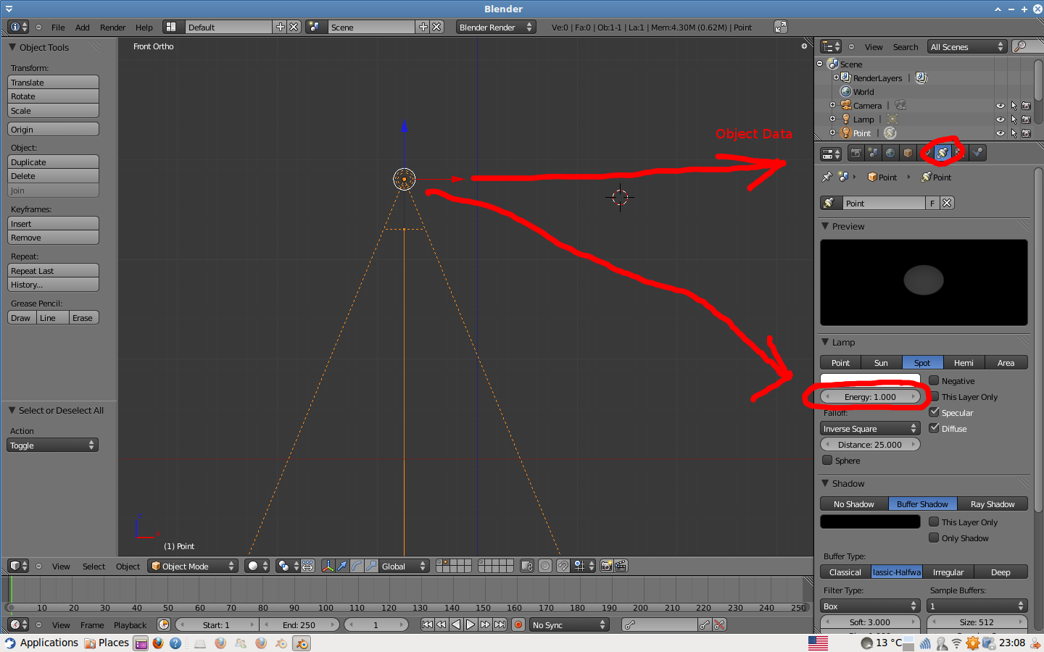Viewport: 1044px width, 652px height.
Task: Click the Energy 1.000 slider
Action: click(870, 397)
